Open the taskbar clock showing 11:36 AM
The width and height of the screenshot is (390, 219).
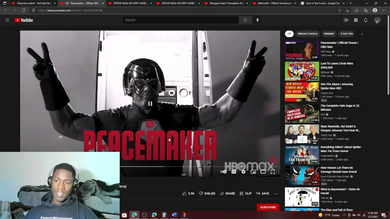[x=373, y=215]
